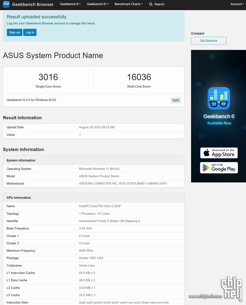246x305 pixels.
Task: Click the Base Frequency value '3.40 GHz'
Action: click(86, 228)
